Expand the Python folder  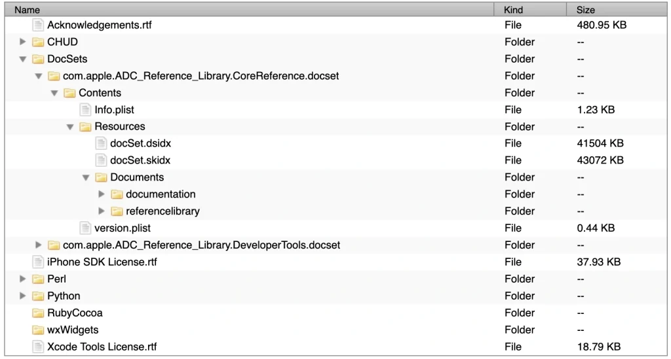(23, 296)
